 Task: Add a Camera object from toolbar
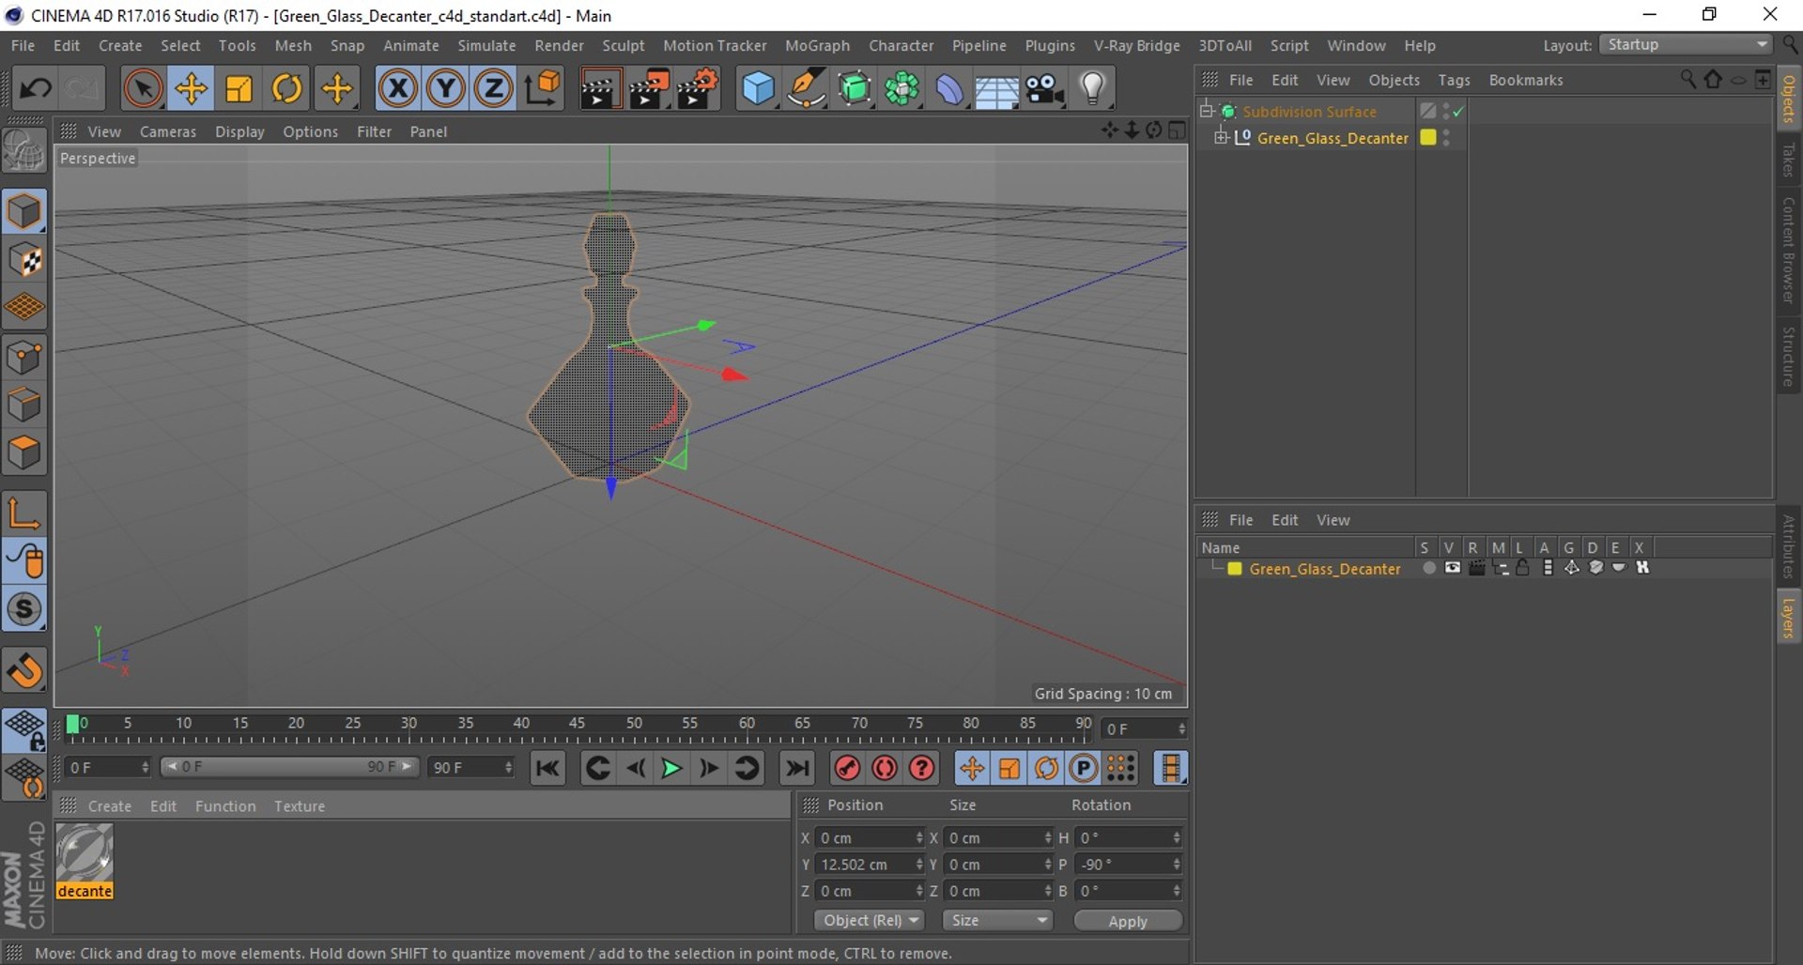[x=1044, y=89]
